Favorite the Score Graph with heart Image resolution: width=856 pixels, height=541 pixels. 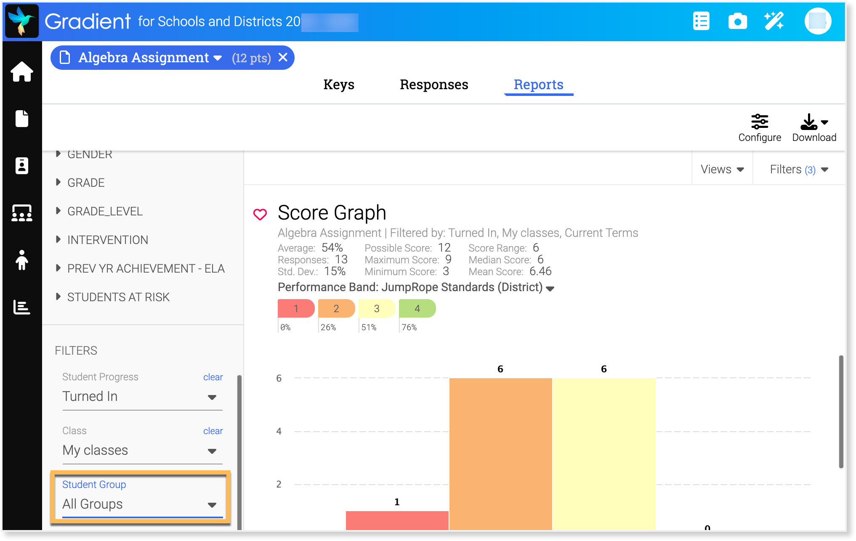click(x=260, y=215)
